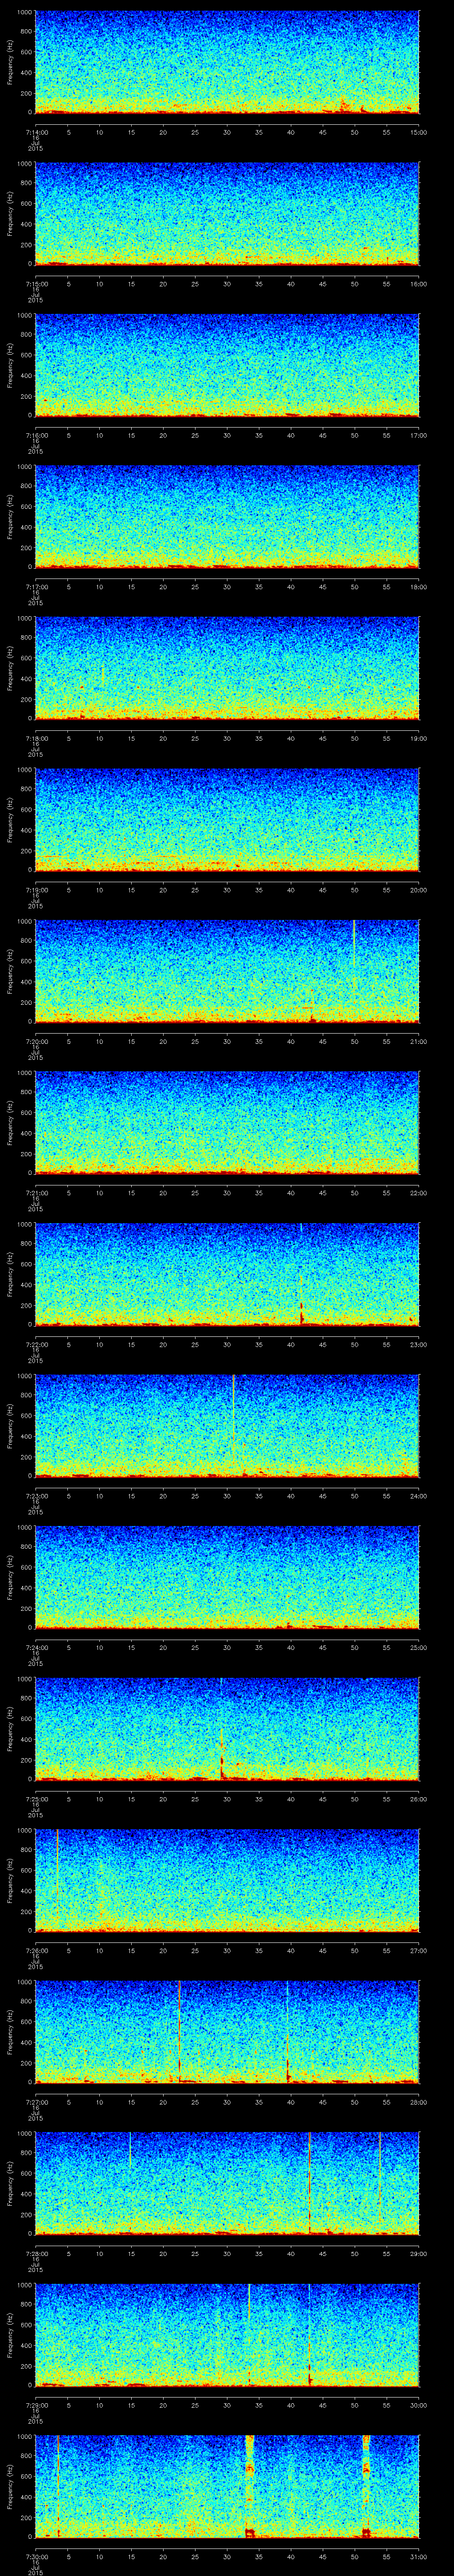The height and width of the screenshot is (2576, 454).
Task: Click the 21:00 end-time label
Action: coord(418,1041)
